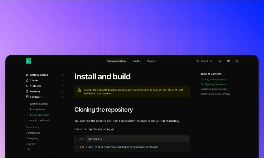Viewport: 264px width, 158px height.
Task: Jump to Installing dependencies in contents
Action: 214,89
